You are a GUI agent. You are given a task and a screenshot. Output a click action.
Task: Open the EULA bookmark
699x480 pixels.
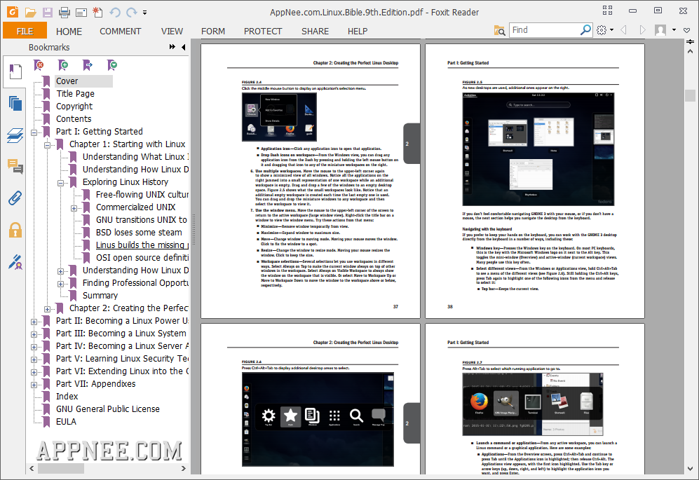(66, 422)
